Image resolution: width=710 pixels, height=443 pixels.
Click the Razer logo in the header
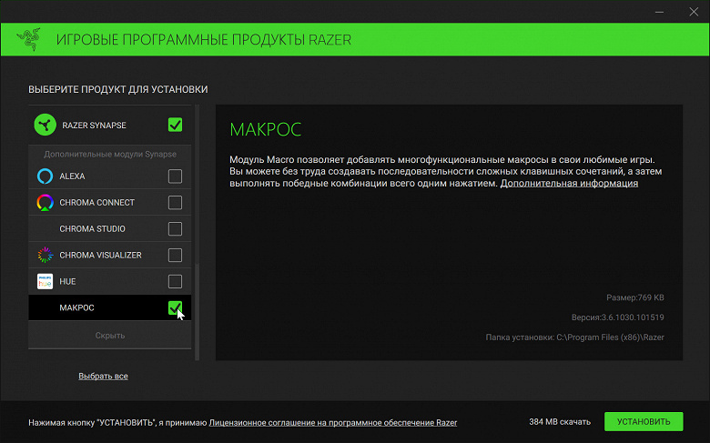pos(29,39)
